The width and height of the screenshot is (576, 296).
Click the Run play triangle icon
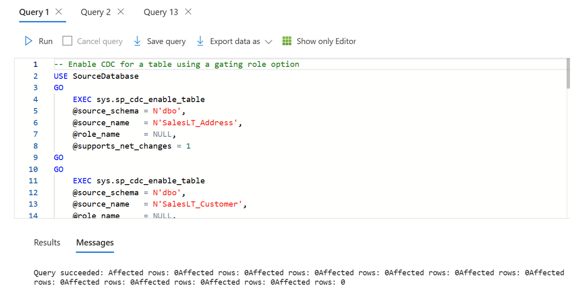point(29,41)
